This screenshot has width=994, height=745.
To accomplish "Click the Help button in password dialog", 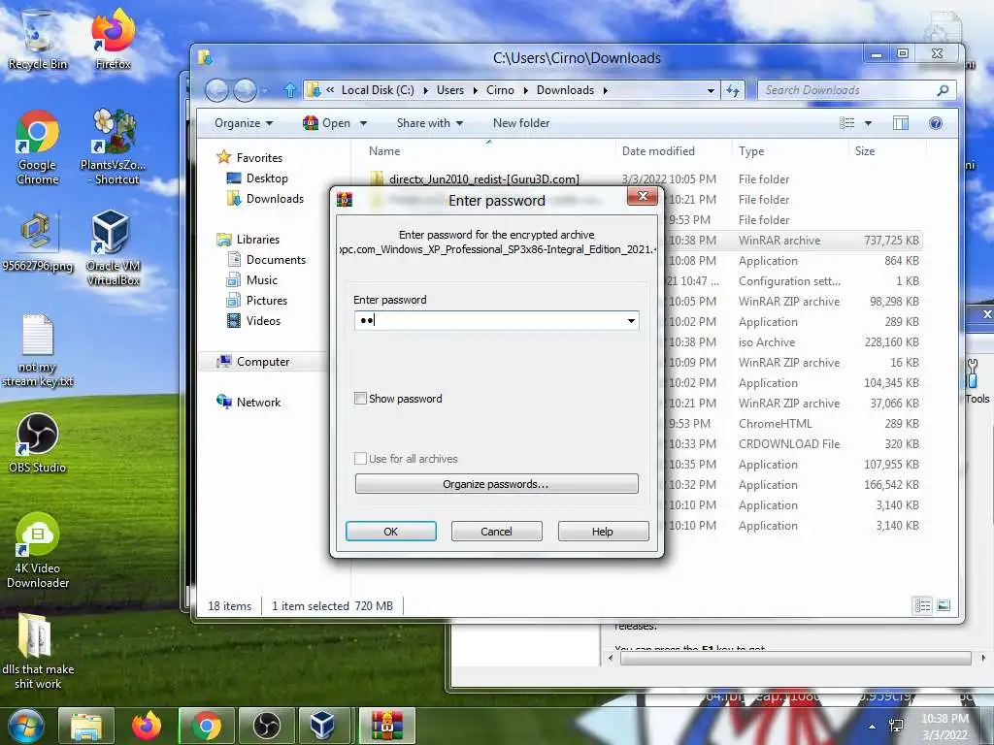I will pyautogui.click(x=603, y=532).
